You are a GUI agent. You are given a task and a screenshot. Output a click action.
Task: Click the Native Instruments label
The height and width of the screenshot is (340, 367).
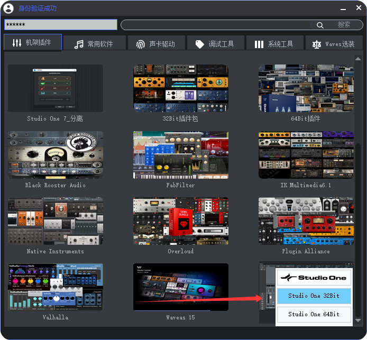pyautogui.click(x=55, y=252)
